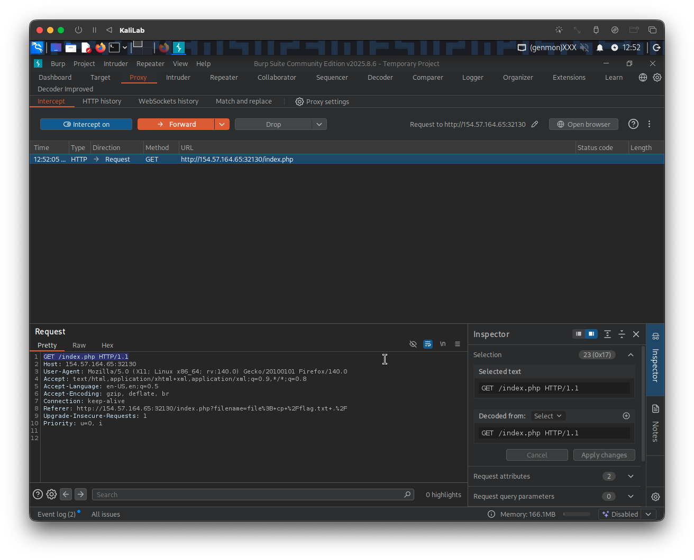This screenshot has height=560, width=694.
Task: Hide non-printable characters eye icon in Request
Action: (413, 344)
